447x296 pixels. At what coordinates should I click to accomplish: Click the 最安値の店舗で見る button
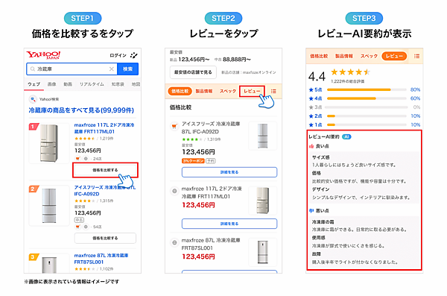(x=193, y=72)
